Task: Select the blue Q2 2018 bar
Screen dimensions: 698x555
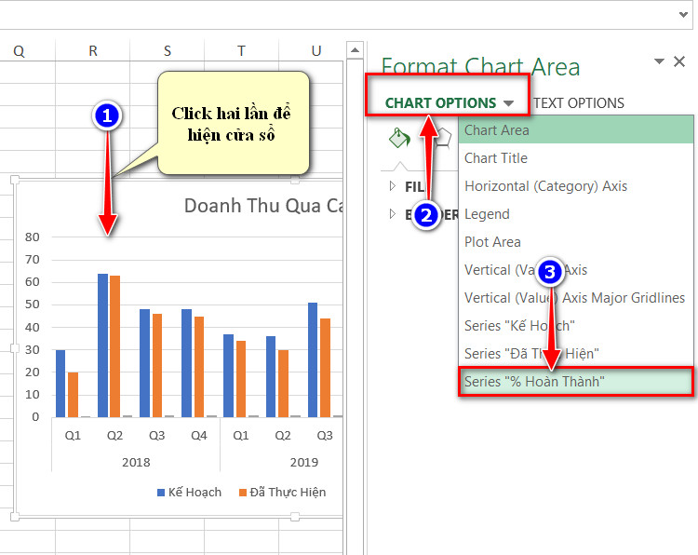Action: coord(102,345)
